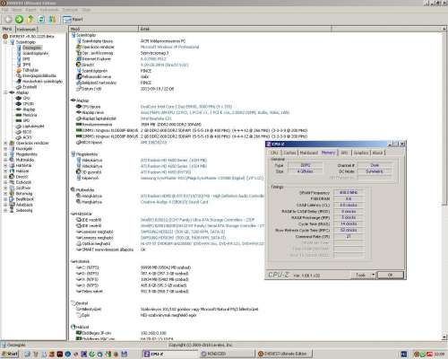Switch to EVEREST Ultimate Edition taskbar button
Viewport: 448px width, 359px height.
284,354
